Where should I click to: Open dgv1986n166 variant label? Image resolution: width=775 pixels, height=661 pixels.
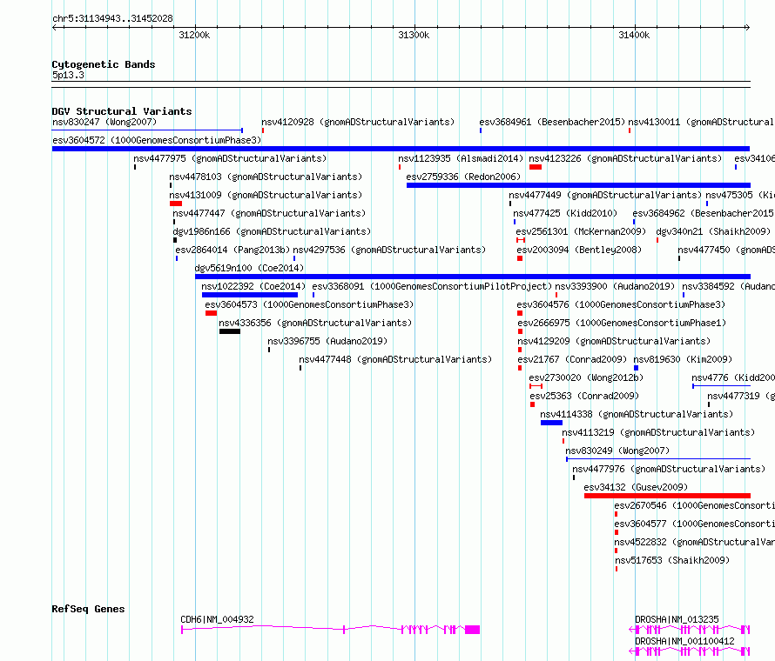(272, 231)
